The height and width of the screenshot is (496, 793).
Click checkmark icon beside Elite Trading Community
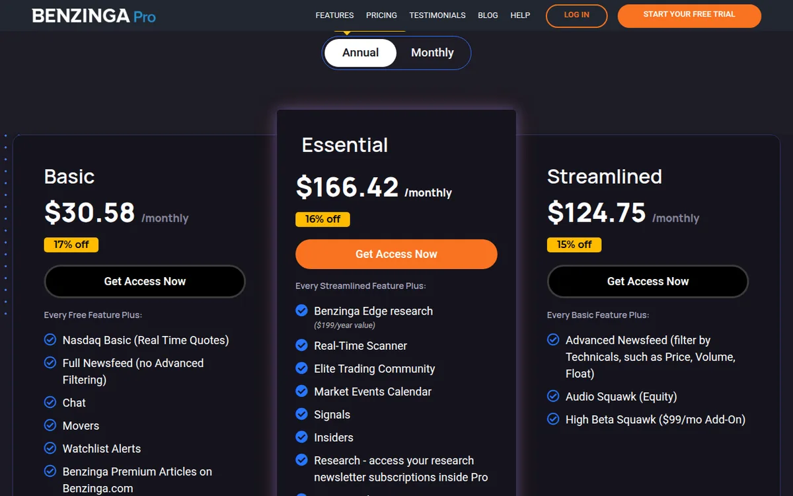(301, 368)
